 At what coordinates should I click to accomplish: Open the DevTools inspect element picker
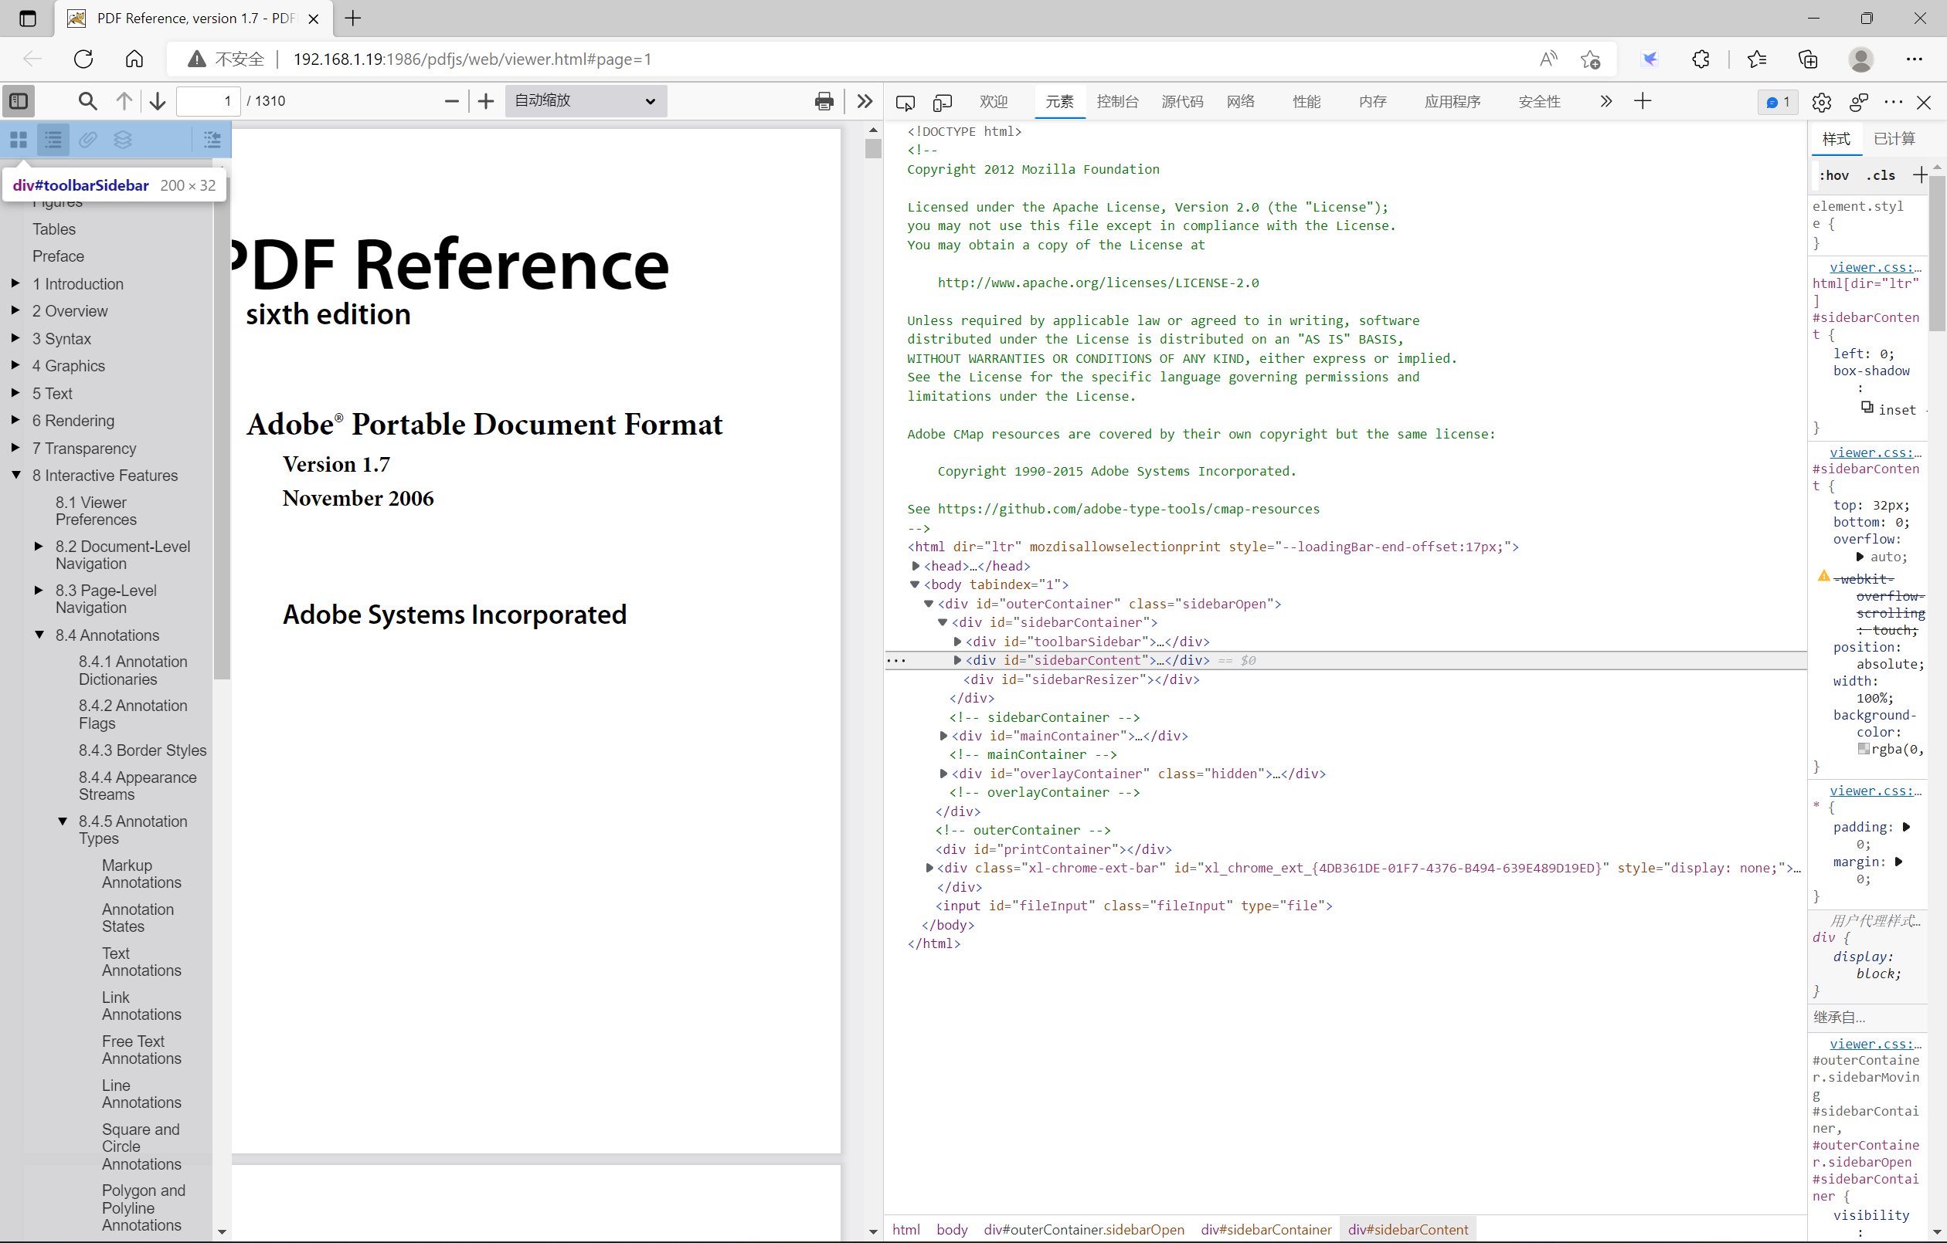tap(905, 102)
